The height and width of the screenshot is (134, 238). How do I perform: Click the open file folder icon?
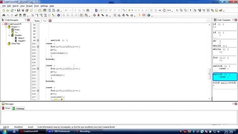[8, 10]
